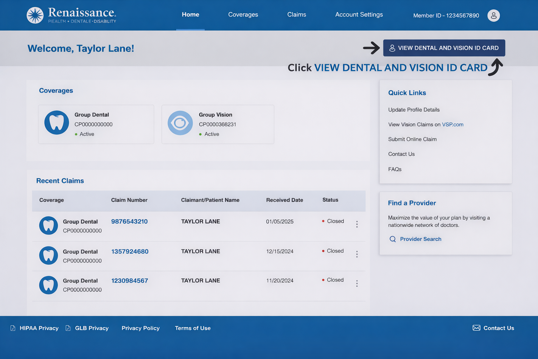Click the HIPAA Privacy PDF icon

coord(13,328)
